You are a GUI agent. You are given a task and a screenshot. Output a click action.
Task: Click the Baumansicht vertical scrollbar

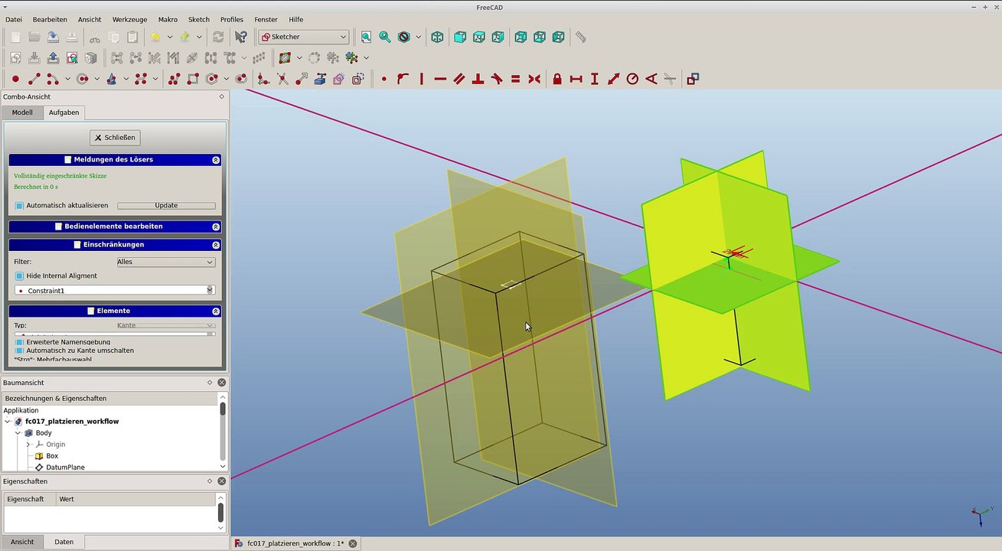223,431
